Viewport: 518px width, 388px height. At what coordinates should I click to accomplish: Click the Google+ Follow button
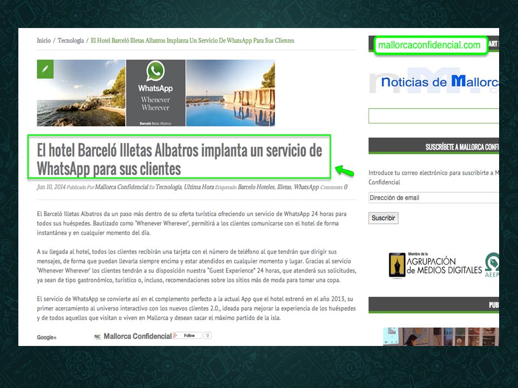[x=187, y=336]
